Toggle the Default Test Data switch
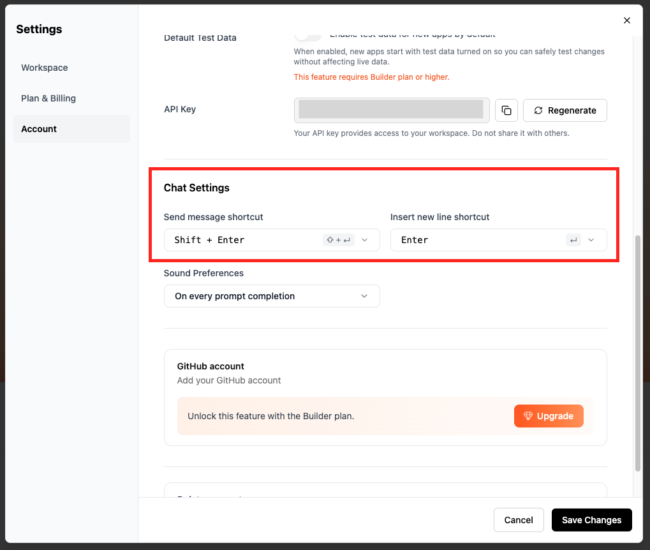 pos(308,35)
